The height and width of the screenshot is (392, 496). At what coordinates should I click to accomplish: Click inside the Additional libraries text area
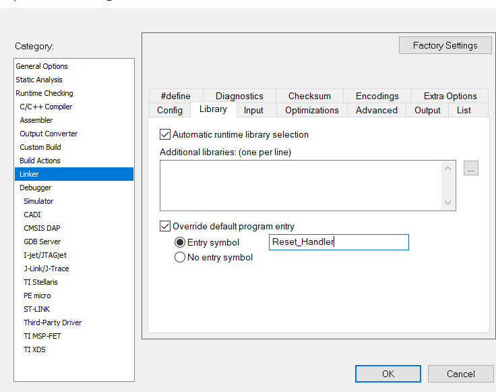[301, 186]
